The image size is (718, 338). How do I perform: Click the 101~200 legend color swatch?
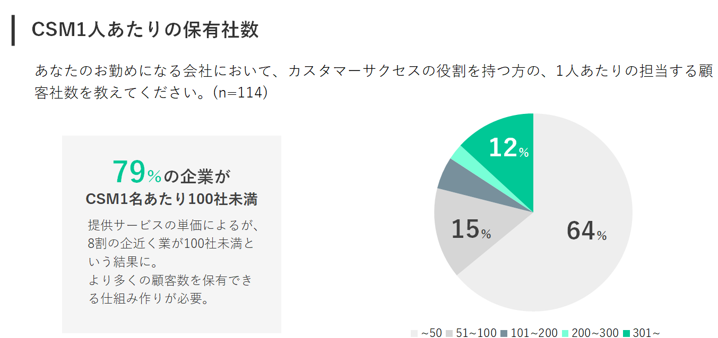coord(504,333)
